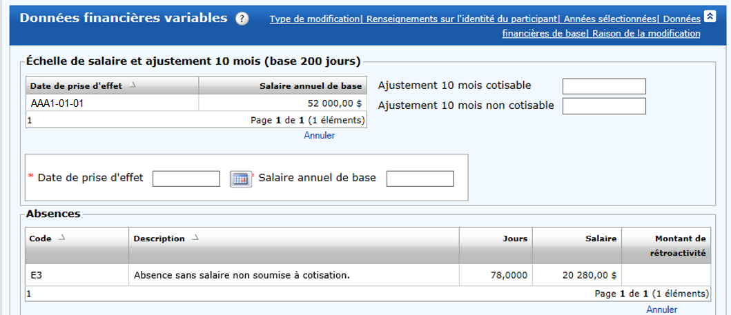This screenshot has height=315, width=731.
Task: Click page number 1 in salary table footer
Action: point(29,121)
